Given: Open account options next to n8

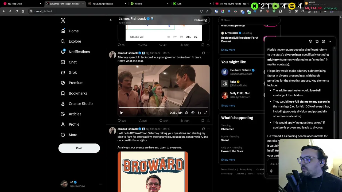Looking at the screenshot, I should pos(101,184).
